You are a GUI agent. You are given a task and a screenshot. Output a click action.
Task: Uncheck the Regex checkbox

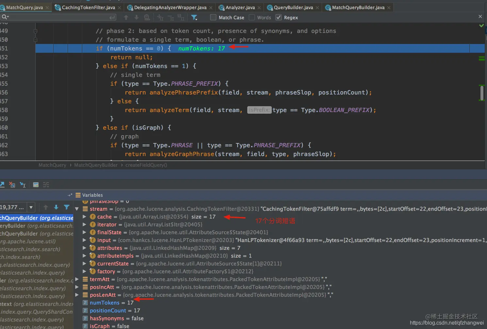click(279, 18)
